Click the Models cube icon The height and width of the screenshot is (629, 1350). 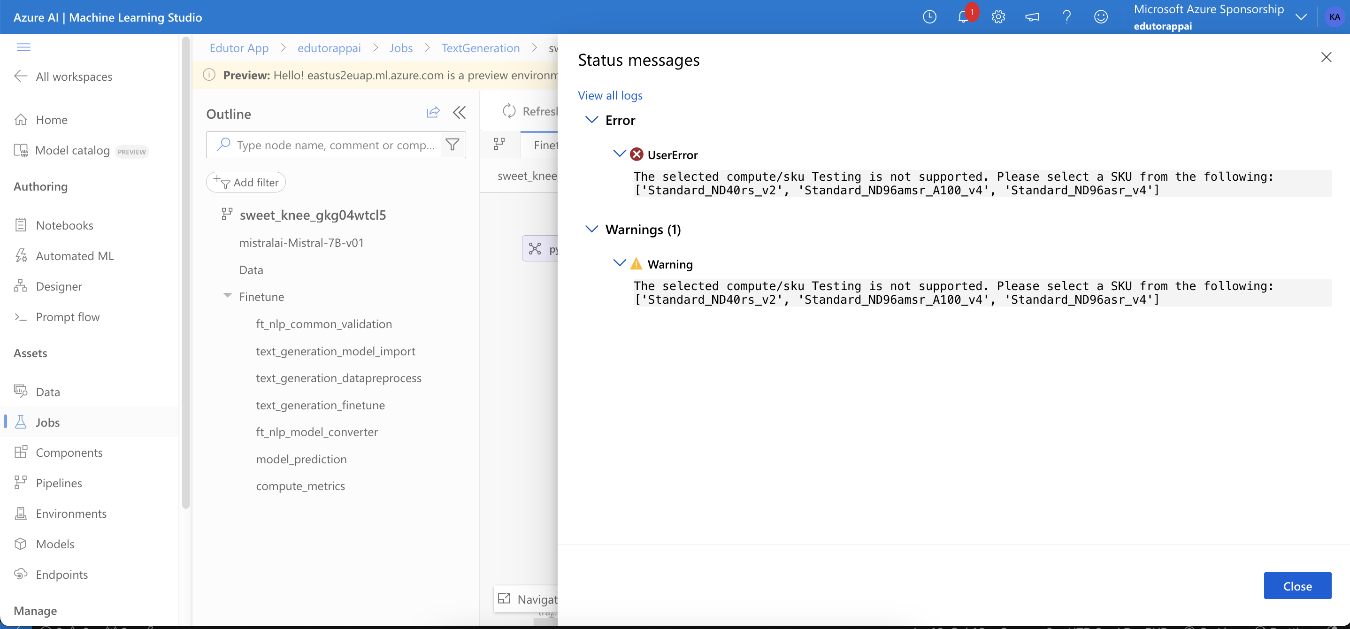pos(21,544)
